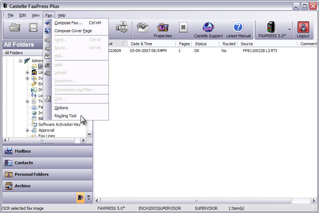Close the open Fax menu

[49, 15]
